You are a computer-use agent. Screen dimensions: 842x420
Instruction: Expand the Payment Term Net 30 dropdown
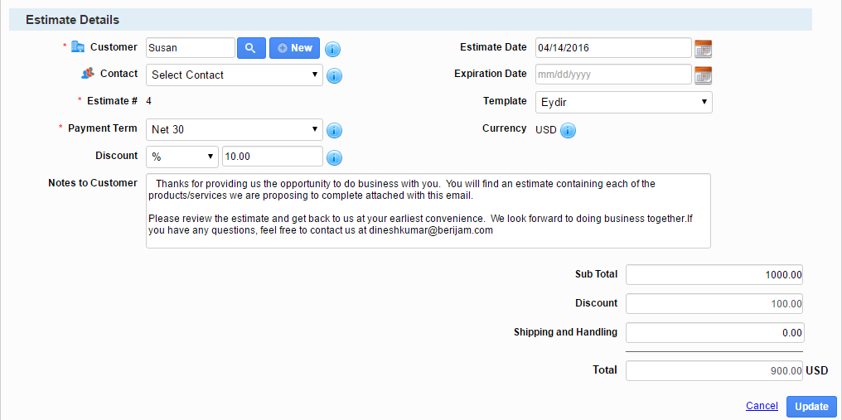pyautogui.click(x=235, y=130)
